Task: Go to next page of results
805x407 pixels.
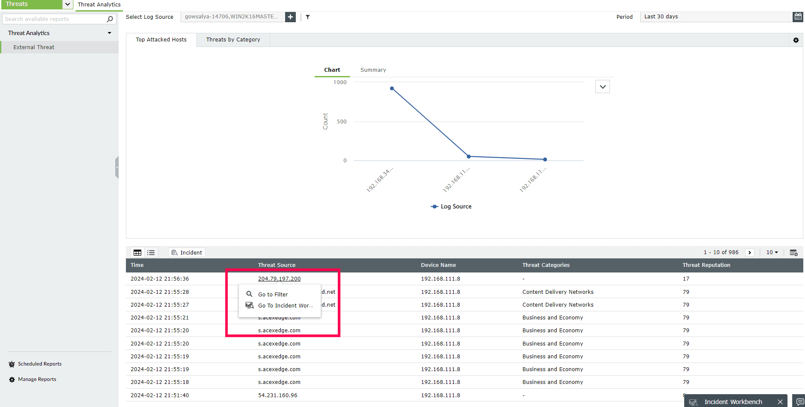Action: point(750,252)
